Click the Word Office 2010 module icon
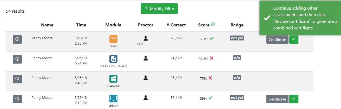 [113, 59]
